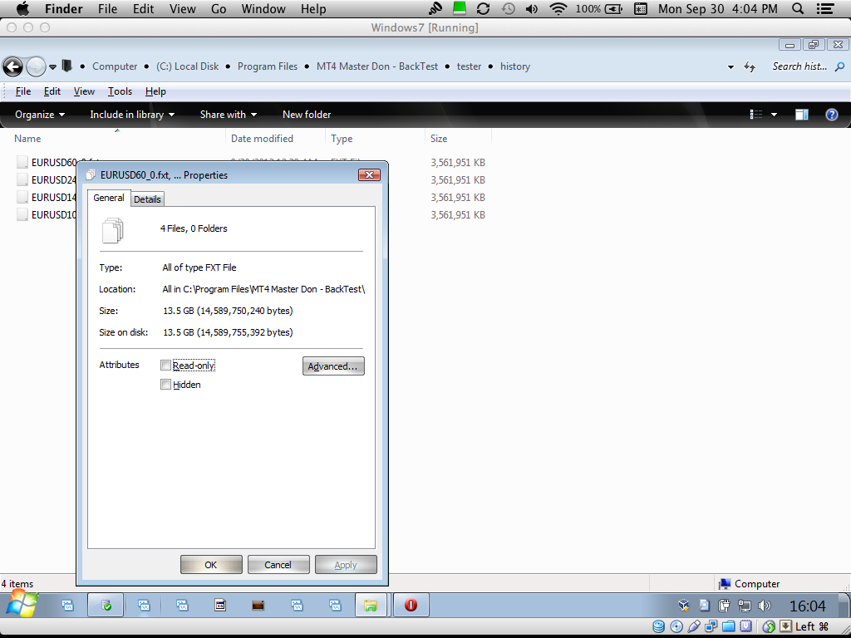
Task: Open the Explorer Help menu
Action: 155,91
